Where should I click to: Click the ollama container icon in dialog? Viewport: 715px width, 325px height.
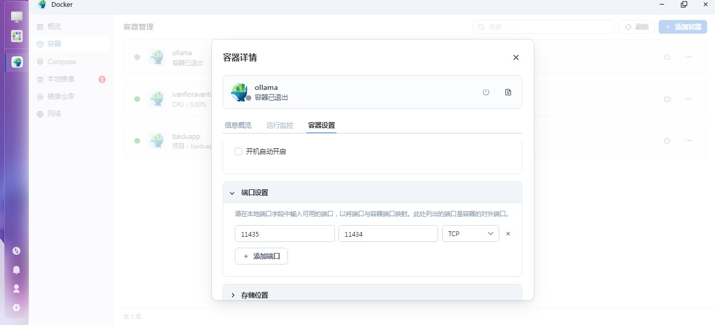click(240, 92)
